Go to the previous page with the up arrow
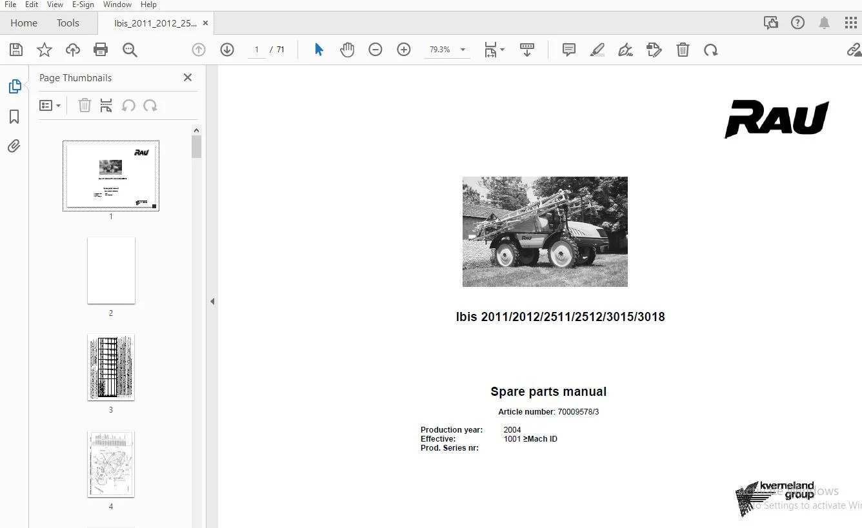The height and width of the screenshot is (528, 862). [x=199, y=50]
